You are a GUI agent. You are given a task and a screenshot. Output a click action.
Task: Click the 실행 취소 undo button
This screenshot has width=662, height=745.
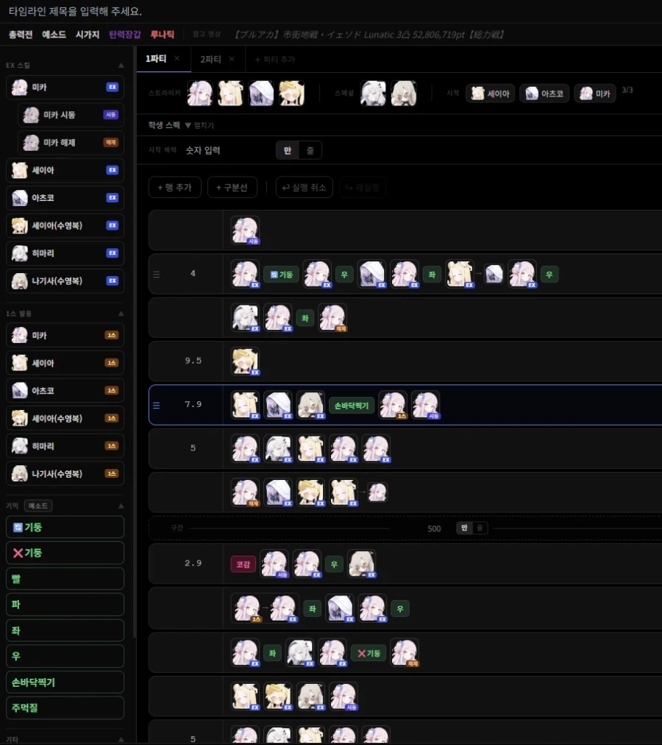[x=305, y=187]
